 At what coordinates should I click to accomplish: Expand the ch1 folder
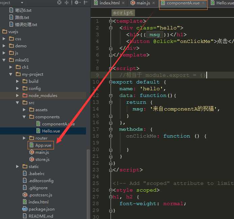click(x=11, y=67)
